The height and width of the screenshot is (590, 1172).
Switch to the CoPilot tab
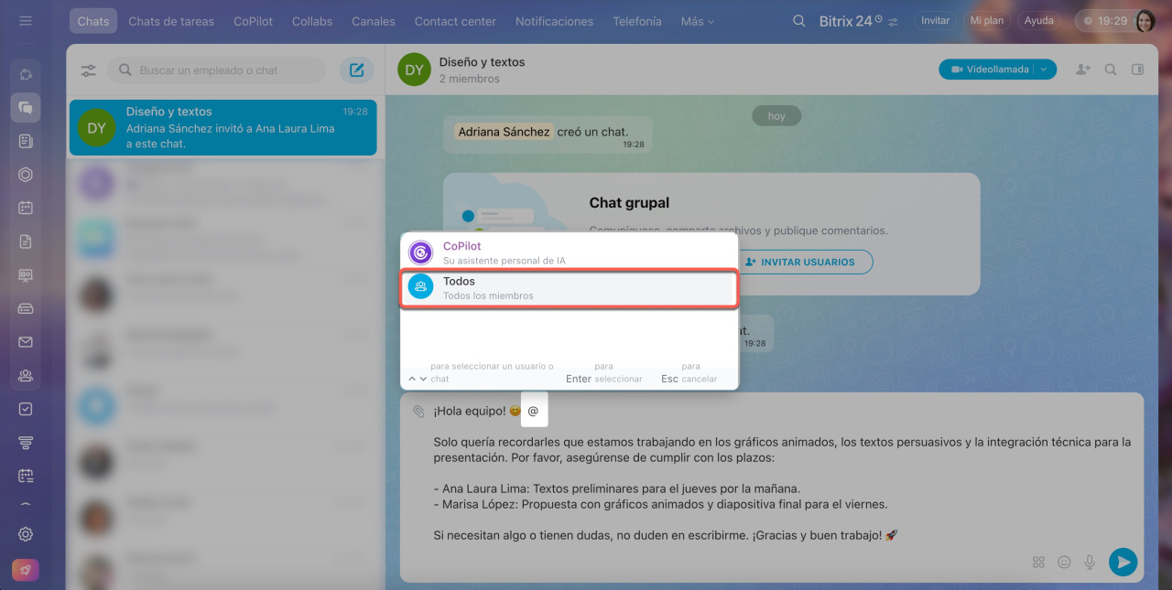click(x=253, y=21)
